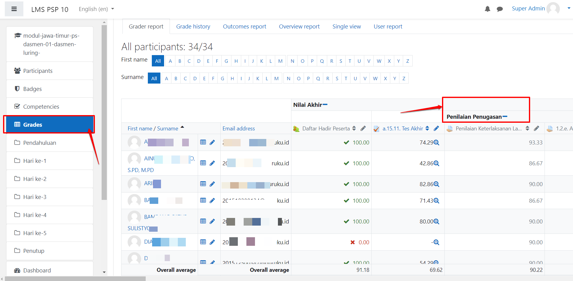Image resolution: width=573 pixels, height=281 pixels.
Task: Open grade analysis for score 42.86
Action: 436,163
